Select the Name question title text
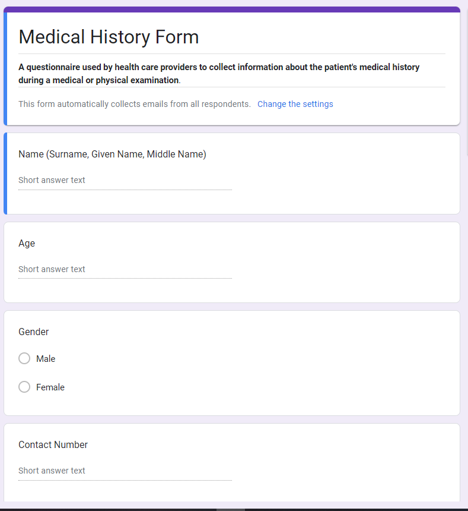 click(x=112, y=154)
